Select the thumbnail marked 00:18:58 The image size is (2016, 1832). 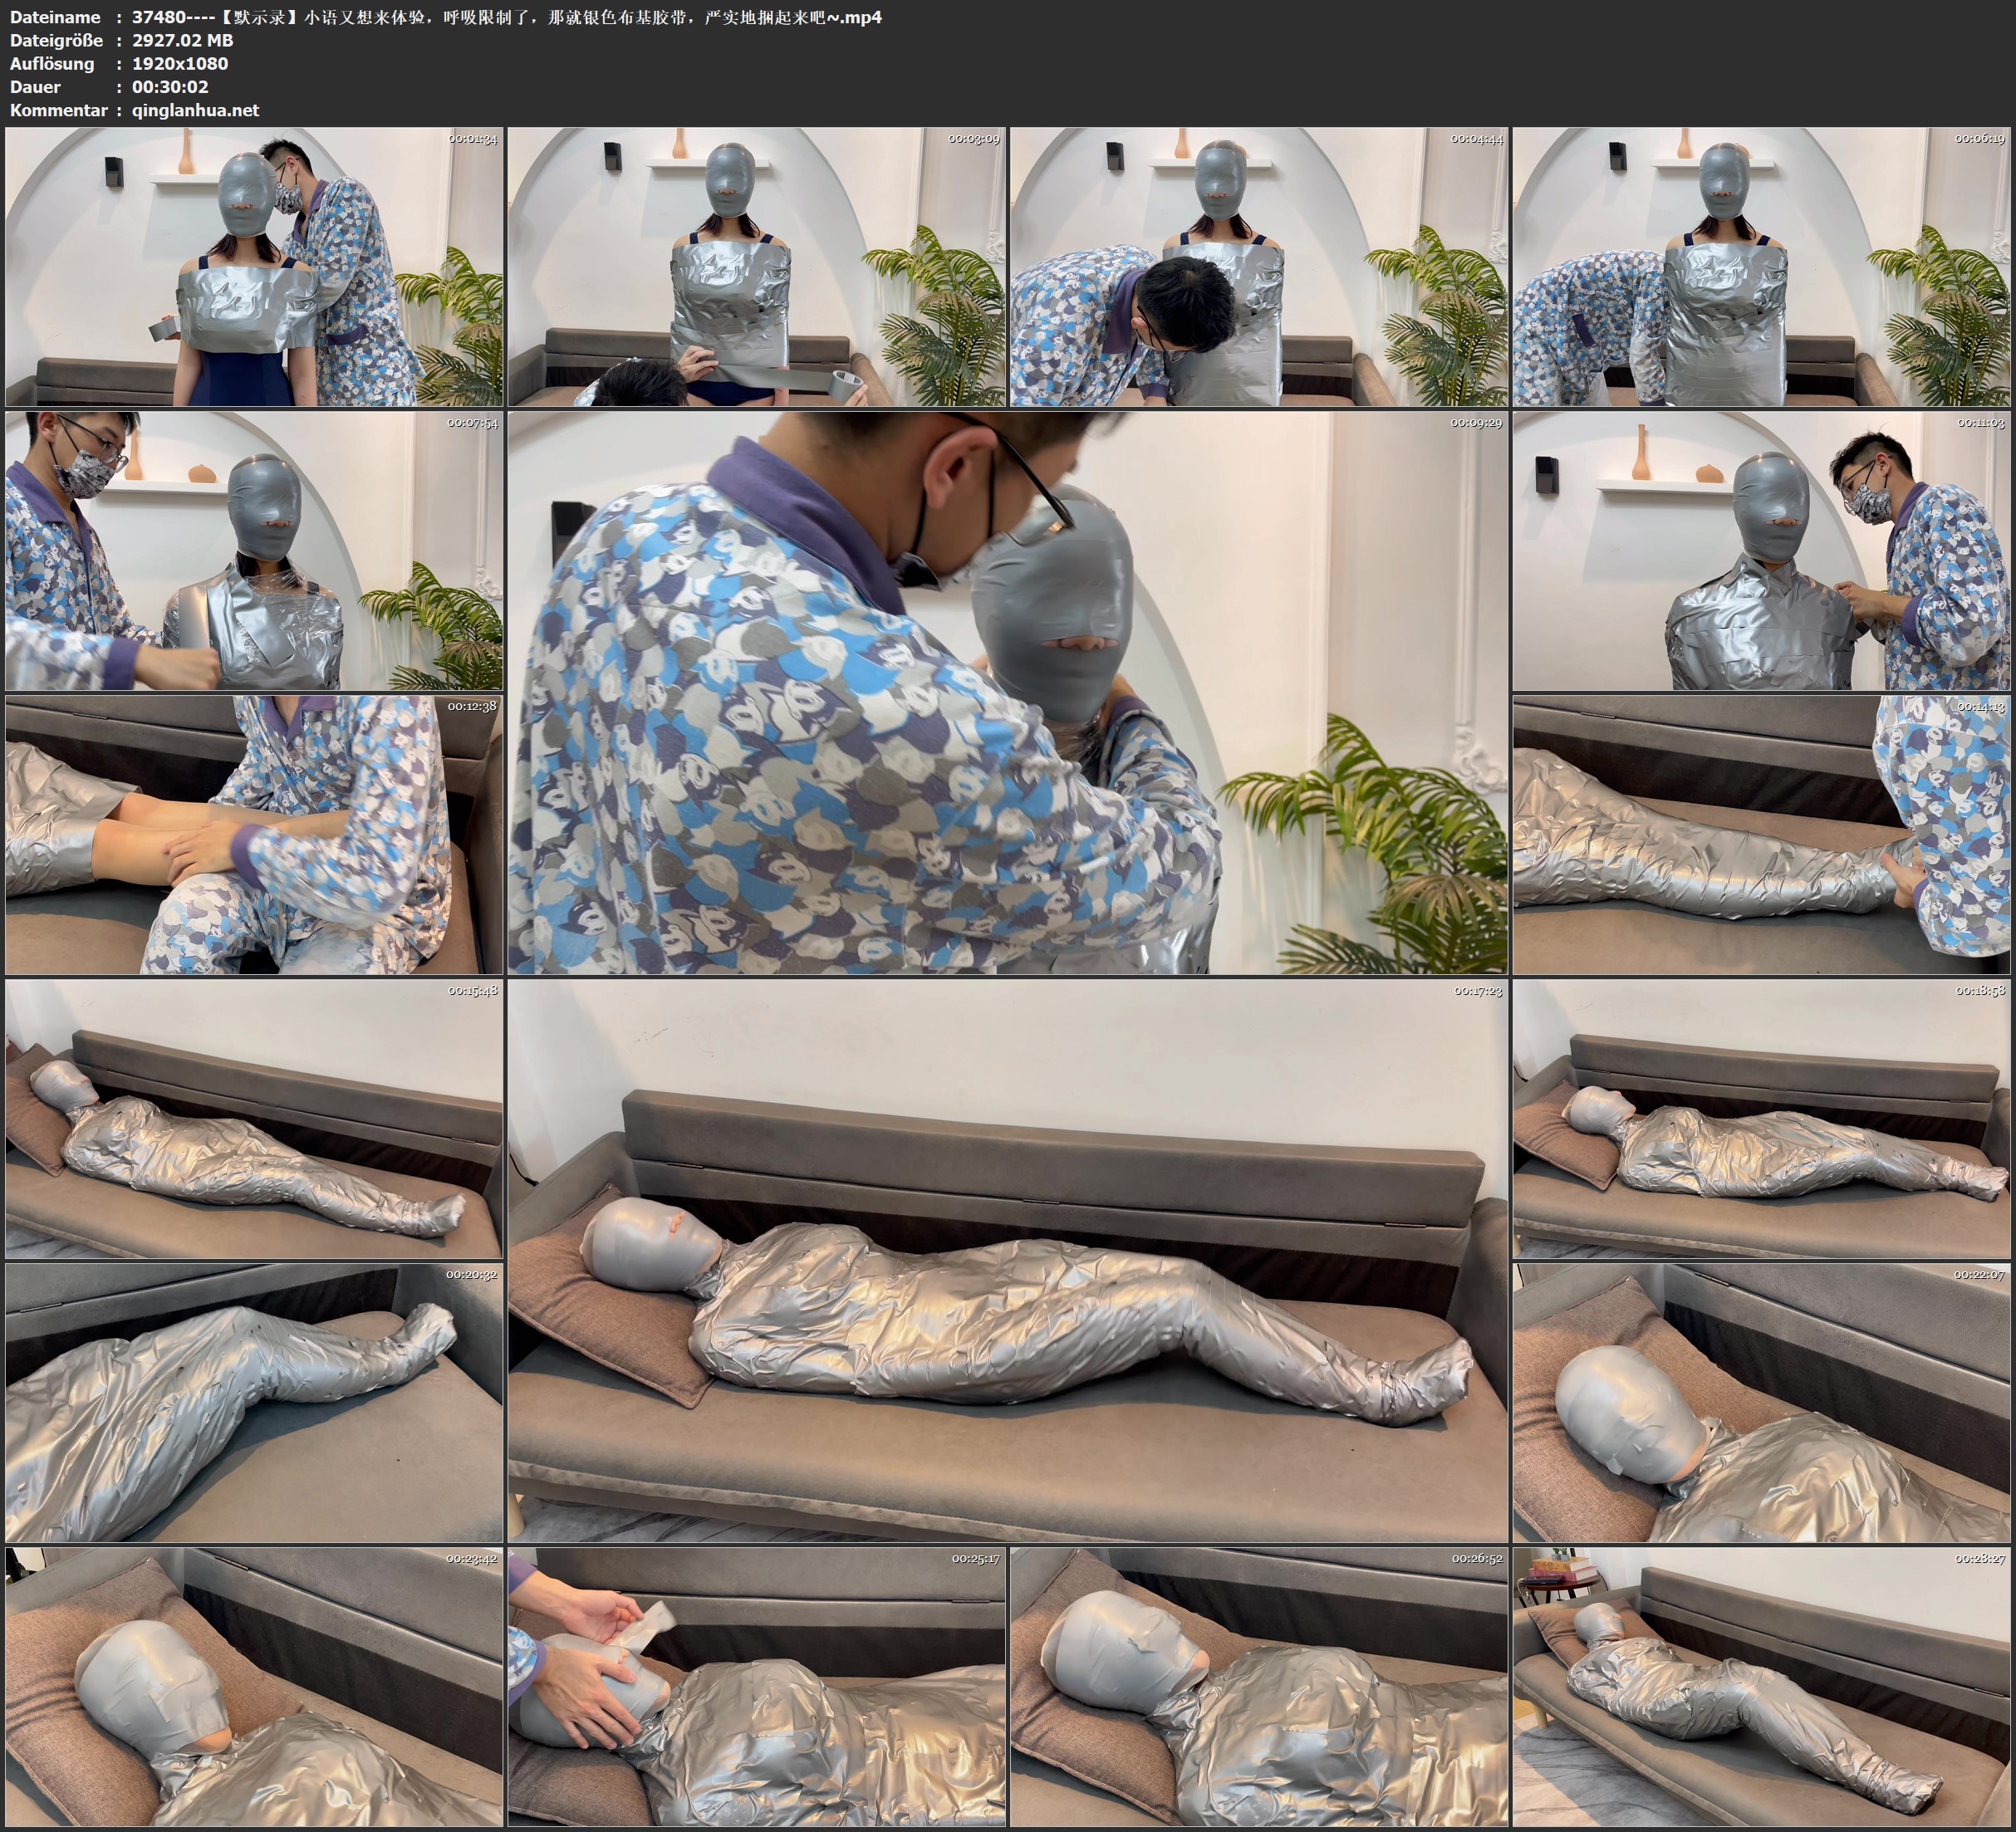click(1761, 1118)
